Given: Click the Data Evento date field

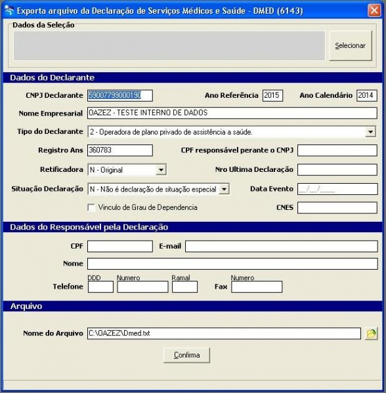Looking at the screenshot, I should pos(337,189).
